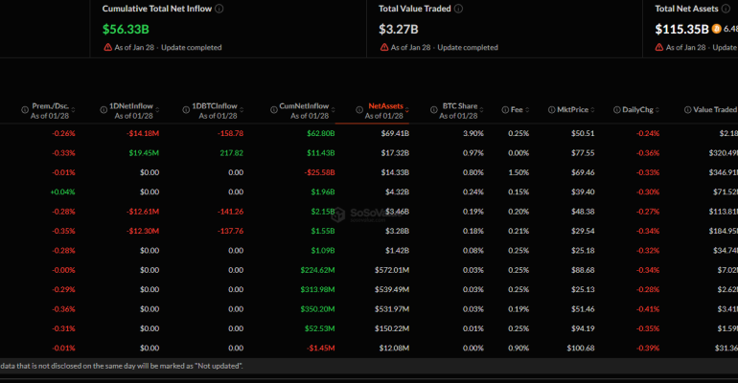
Task: Click sort arrows next to Fee
Action: coord(527,110)
